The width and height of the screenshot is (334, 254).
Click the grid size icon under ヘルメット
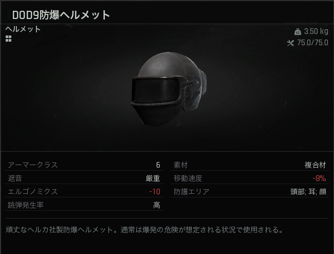pos(9,39)
